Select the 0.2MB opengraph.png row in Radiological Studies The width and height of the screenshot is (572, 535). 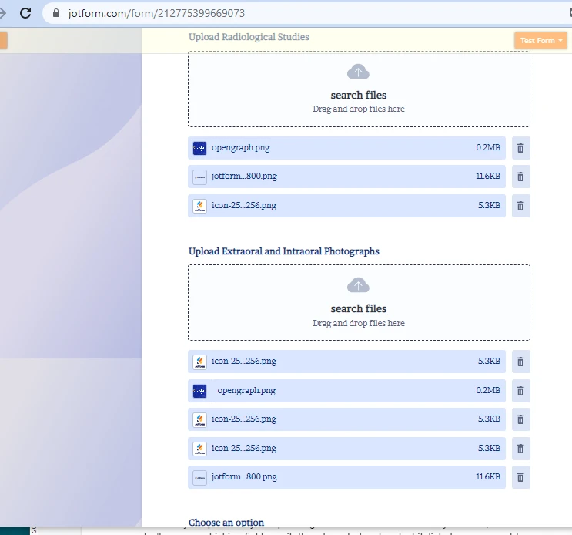(x=346, y=148)
